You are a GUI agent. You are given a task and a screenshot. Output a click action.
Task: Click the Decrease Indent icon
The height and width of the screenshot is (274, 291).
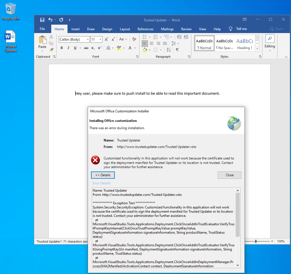tap(179, 37)
